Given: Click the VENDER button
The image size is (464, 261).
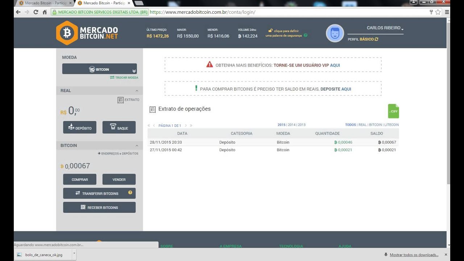Looking at the screenshot, I should tap(119, 179).
